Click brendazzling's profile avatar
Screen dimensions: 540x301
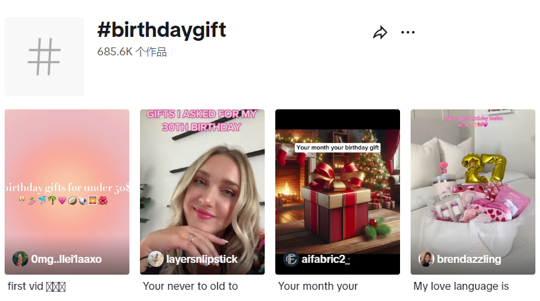(426, 259)
